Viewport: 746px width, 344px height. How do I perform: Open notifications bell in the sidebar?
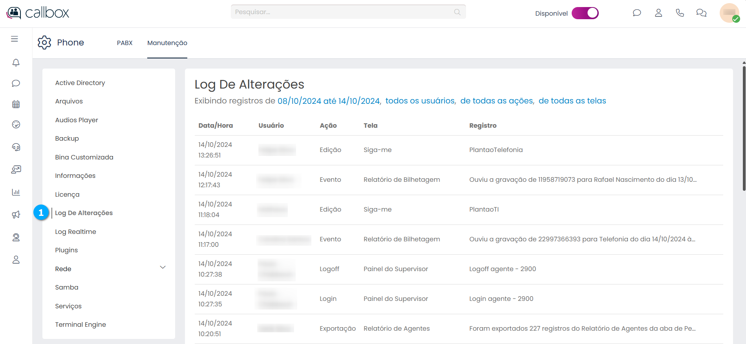[x=16, y=63]
